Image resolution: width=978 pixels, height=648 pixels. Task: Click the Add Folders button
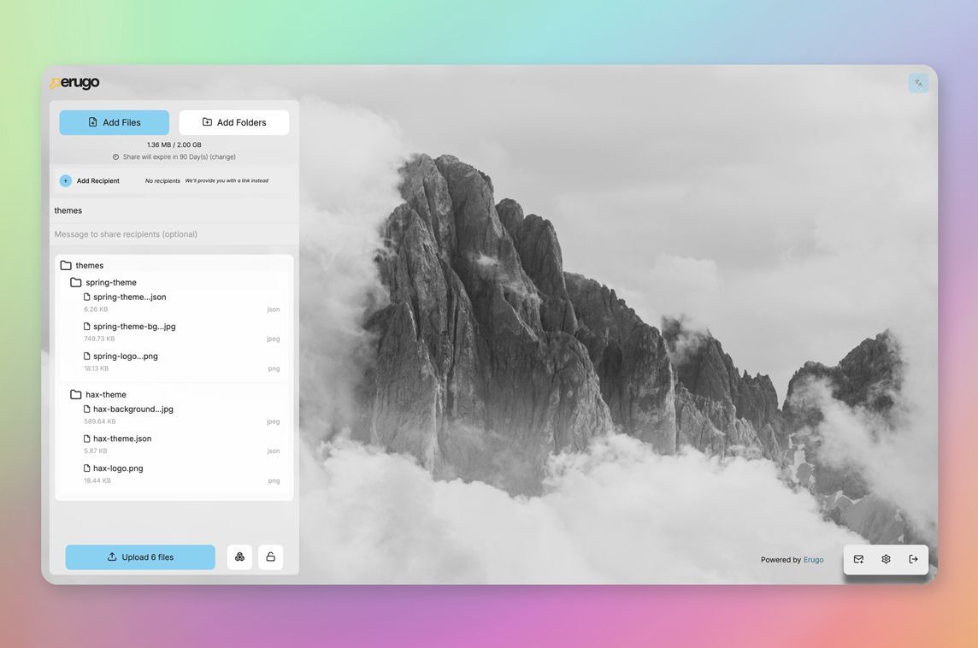tap(234, 122)
